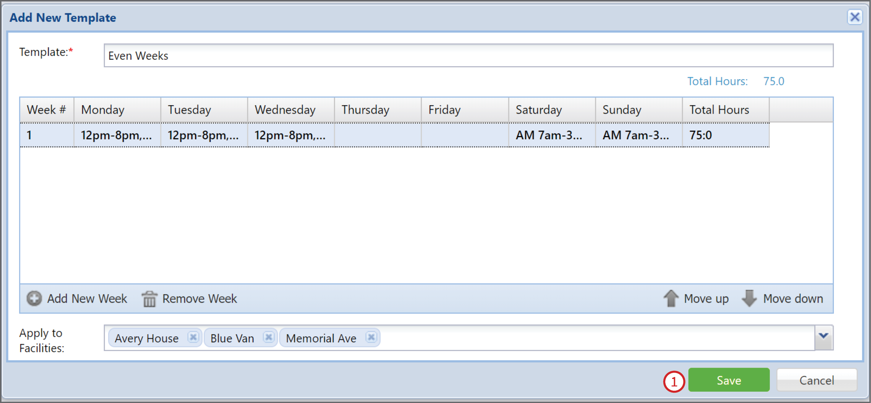Click the Week # column header
The height and width of the screenshot is (403, 871).
[x=47, y=110]
